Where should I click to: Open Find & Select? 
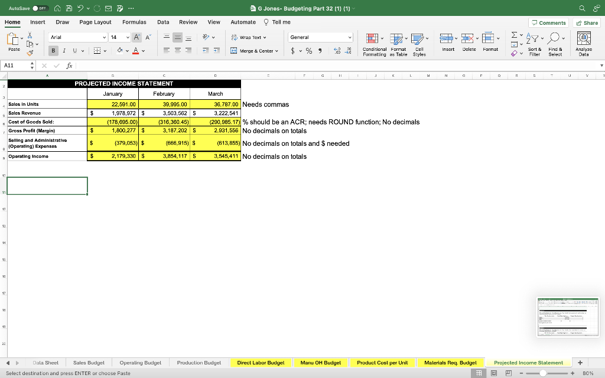(x=555, y=45)
